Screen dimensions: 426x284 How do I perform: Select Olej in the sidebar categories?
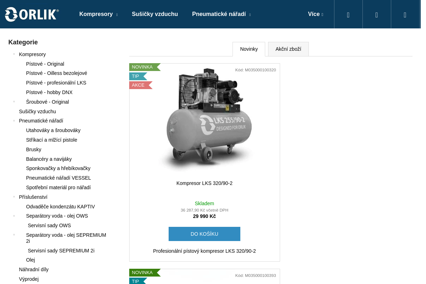(31, 260)
